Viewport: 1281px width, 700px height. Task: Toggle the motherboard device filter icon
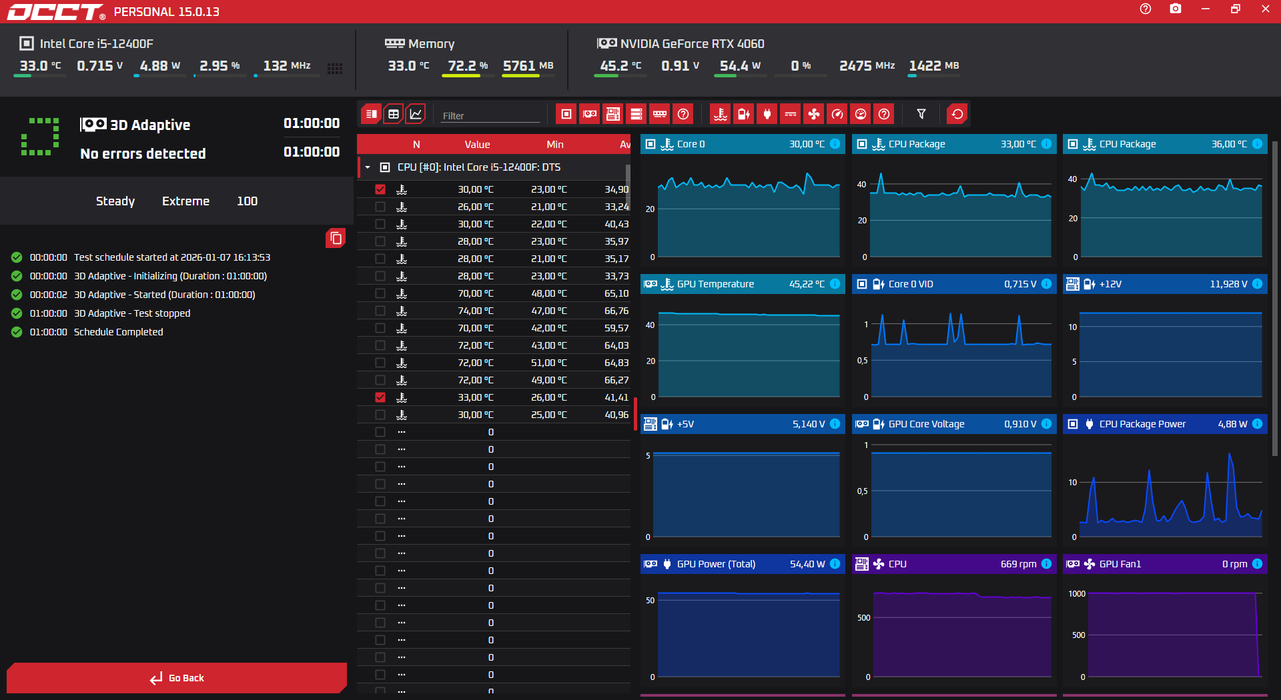click(613, 114)
